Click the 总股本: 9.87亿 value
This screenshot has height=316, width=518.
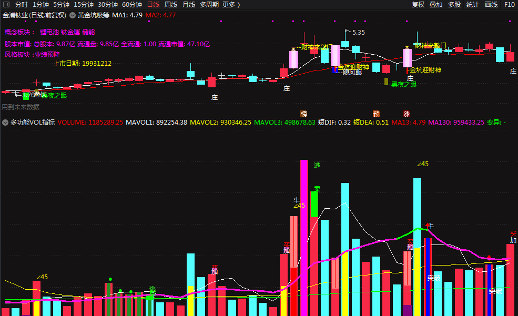(x=55, y=44)
